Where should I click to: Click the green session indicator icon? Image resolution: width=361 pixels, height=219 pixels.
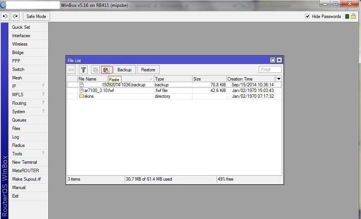pos(347,16)
